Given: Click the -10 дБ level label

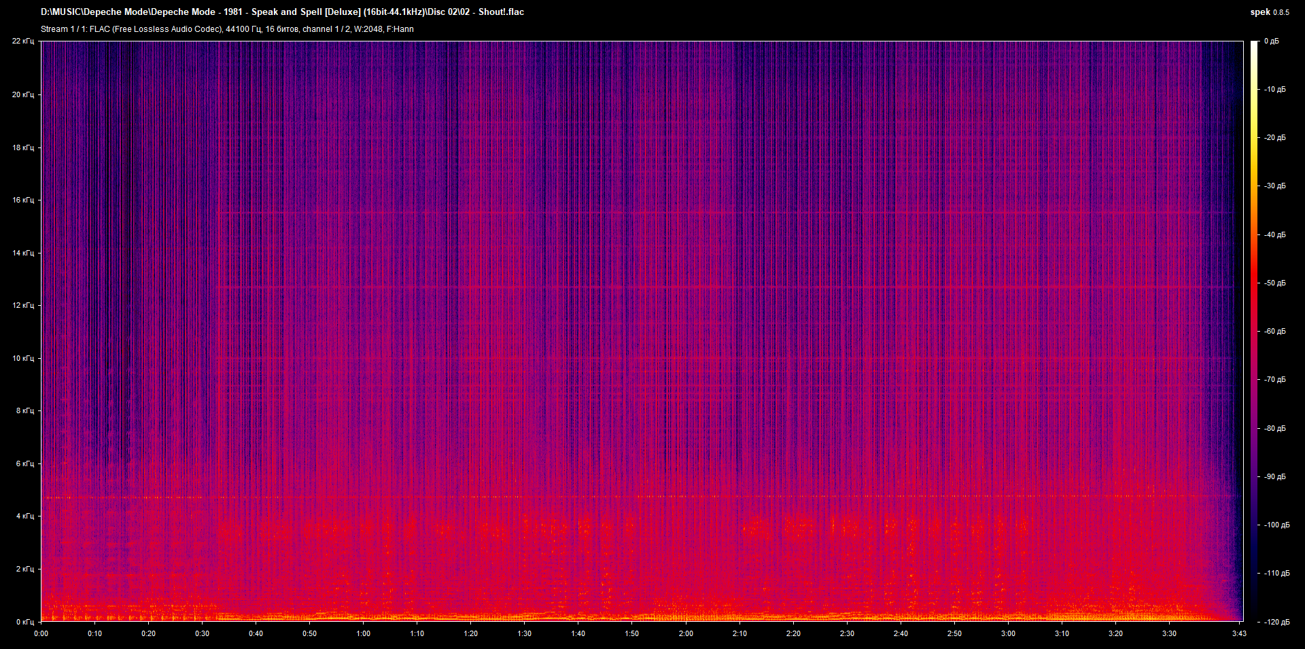Looking at the screenshot, I should coord(1274,89).
